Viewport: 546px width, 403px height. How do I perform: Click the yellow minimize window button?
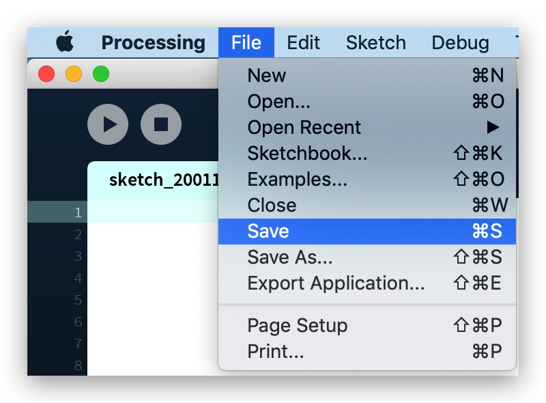click(x=74, y=74)
